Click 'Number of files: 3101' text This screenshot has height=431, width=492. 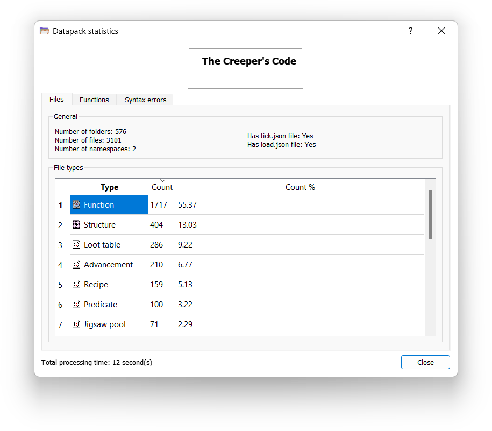coord(88,140)
